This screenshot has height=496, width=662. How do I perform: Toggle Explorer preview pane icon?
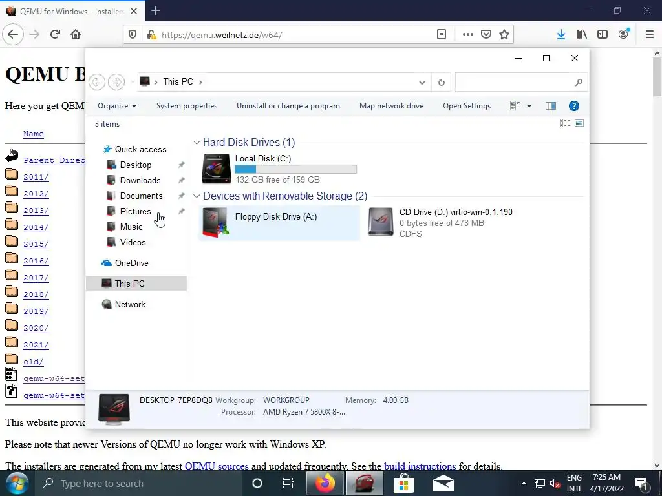click(551, 106)
